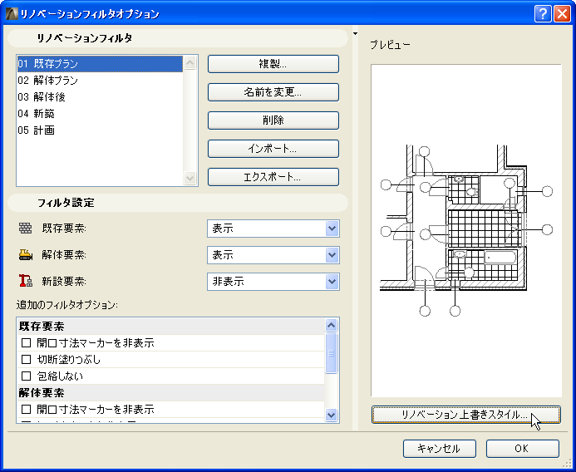The height and width of the screenshot is (472, 576).
Task: Click the additional options scrollbar thumb
Action: coord(332,353)
